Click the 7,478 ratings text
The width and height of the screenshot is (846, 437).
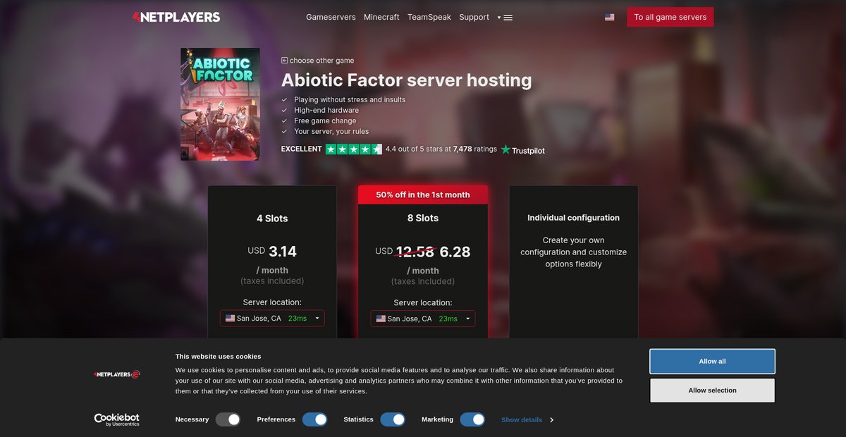475,149
